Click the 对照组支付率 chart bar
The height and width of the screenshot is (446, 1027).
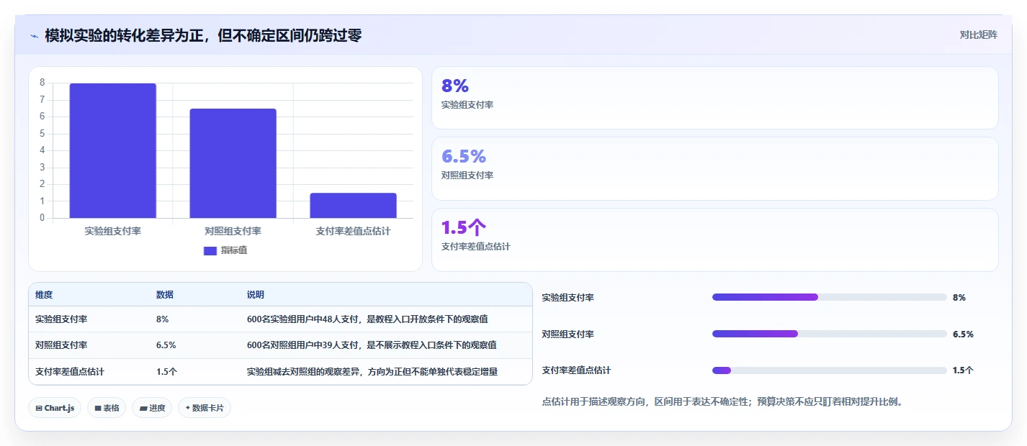pos(233,163)
